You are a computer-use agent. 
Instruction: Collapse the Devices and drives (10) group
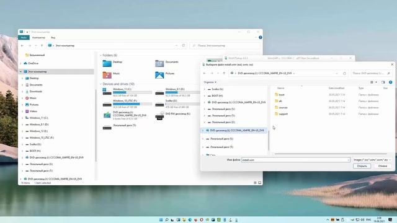click(x=100, y=84)
